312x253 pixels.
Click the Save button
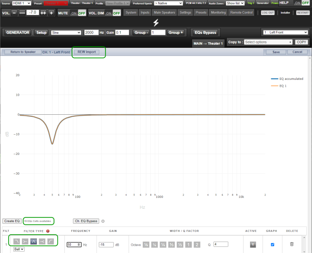point(276,52)
